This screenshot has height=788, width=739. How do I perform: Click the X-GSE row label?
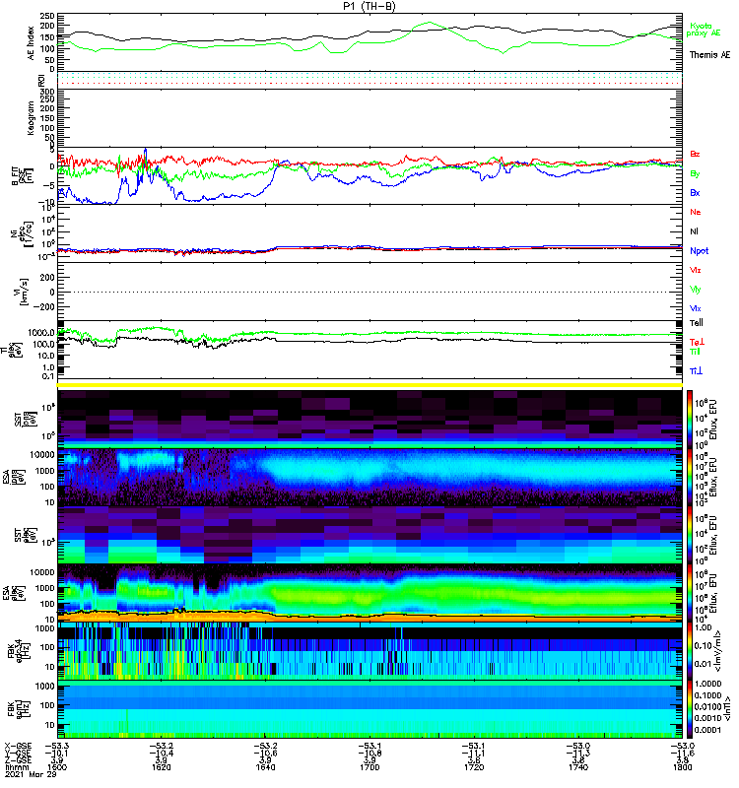[18, 746]
